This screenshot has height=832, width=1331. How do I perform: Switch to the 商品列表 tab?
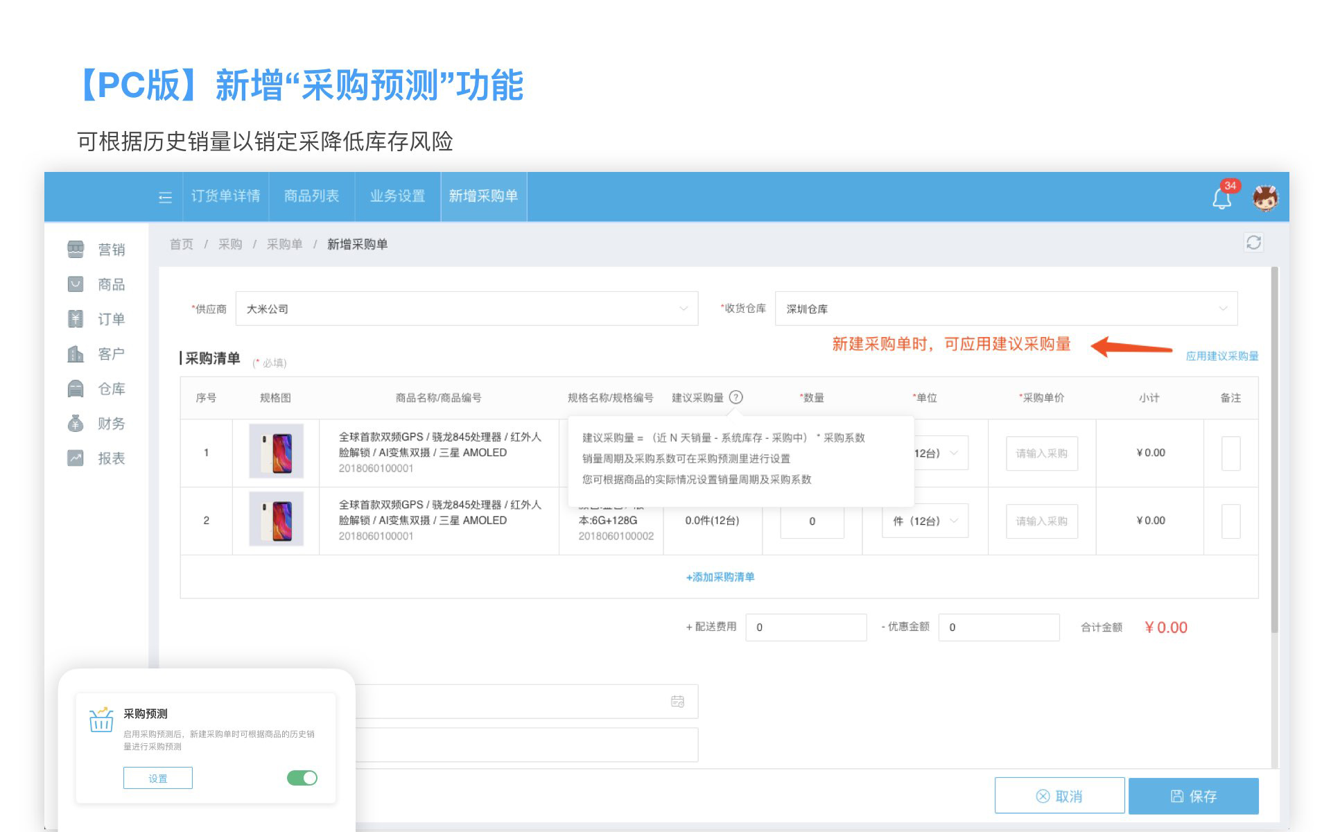click(x=311, y=196)
